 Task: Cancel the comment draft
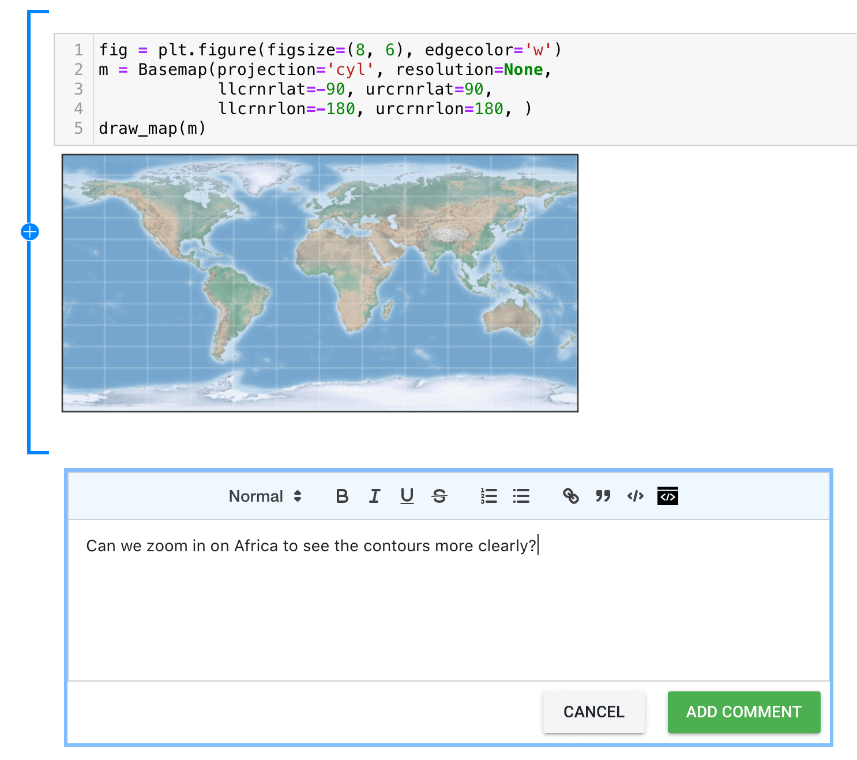pyautogui.click(x=593, y=712)
